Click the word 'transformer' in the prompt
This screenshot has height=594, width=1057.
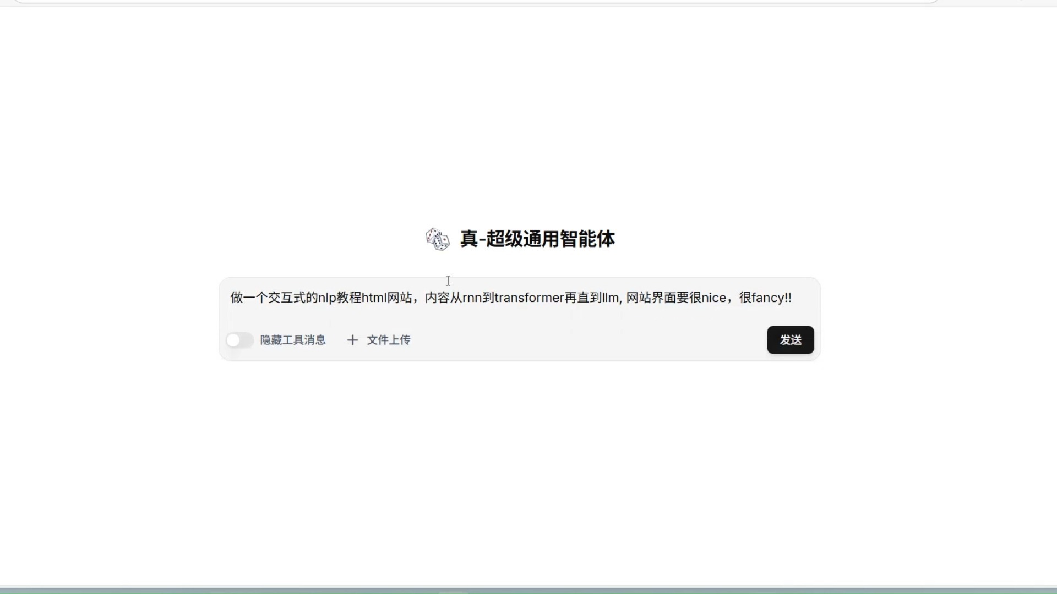[529, 298]
